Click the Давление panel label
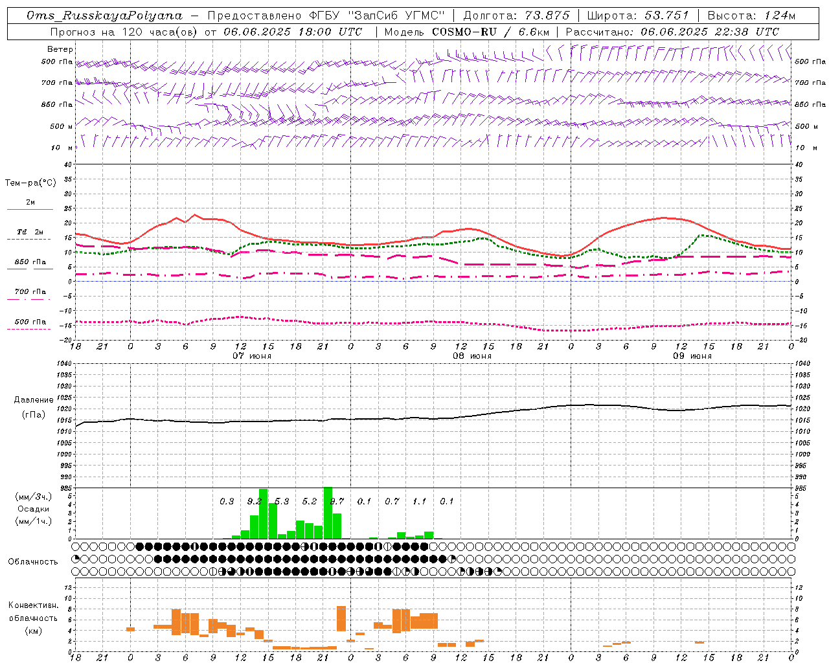The width and height of the screenshot is (829, 663). tap(34, 400)
